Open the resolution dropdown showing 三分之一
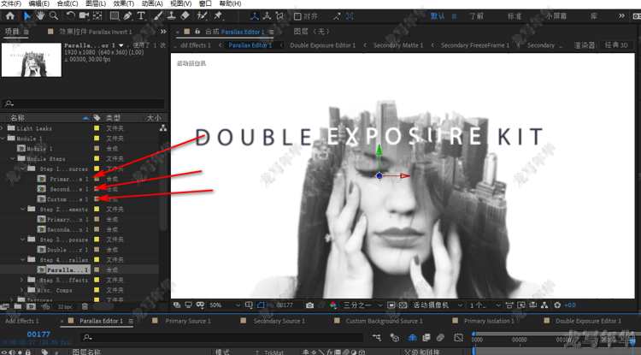 [x=362, y=305]
